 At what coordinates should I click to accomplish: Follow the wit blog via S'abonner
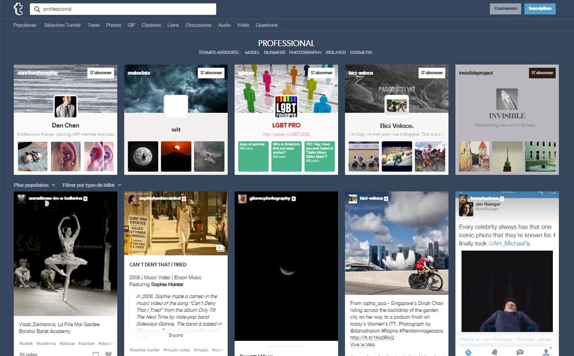(211, 73)
